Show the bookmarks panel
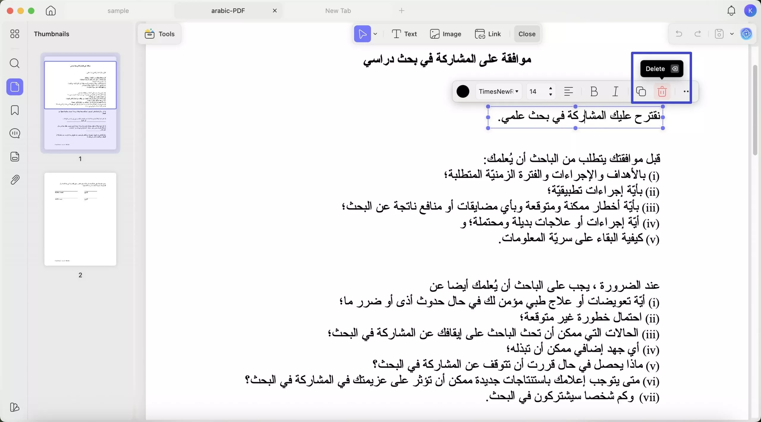The width and height of the screenshot is (761, 422). click(x=15, y=110)
